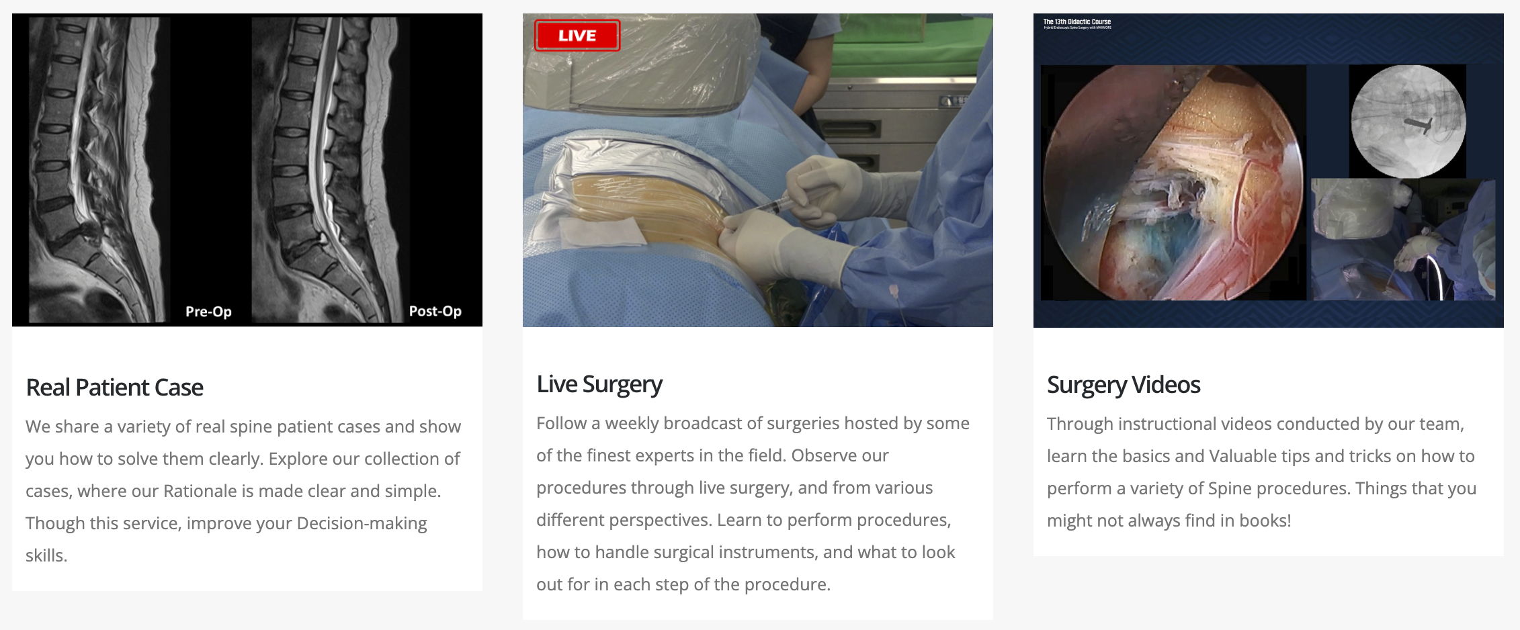Click the red LIVE badge
The image size is (1520, 630).
(577, 36)
